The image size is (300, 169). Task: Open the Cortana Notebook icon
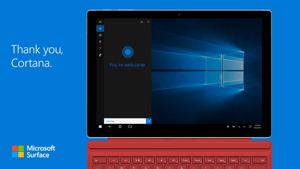pyautogui.click(x=100, y=35)
